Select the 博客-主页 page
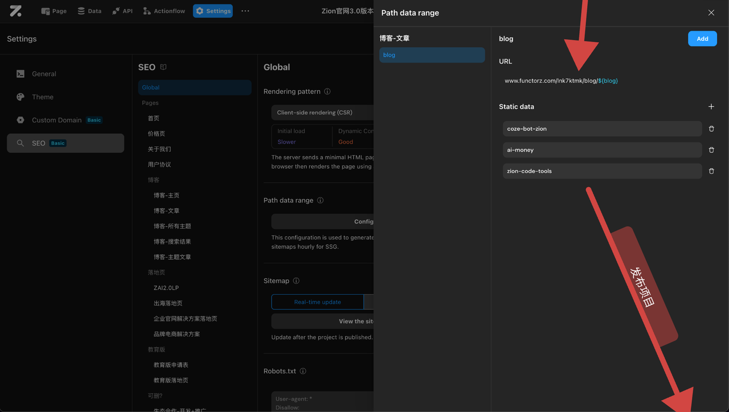 (167, 195)
